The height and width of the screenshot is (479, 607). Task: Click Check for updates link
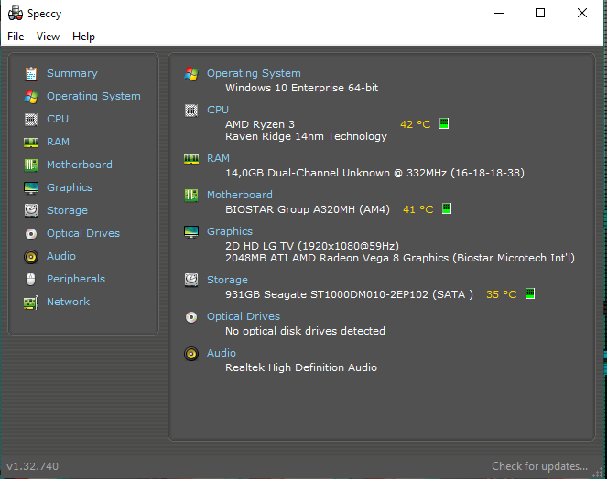pos(539,466)
